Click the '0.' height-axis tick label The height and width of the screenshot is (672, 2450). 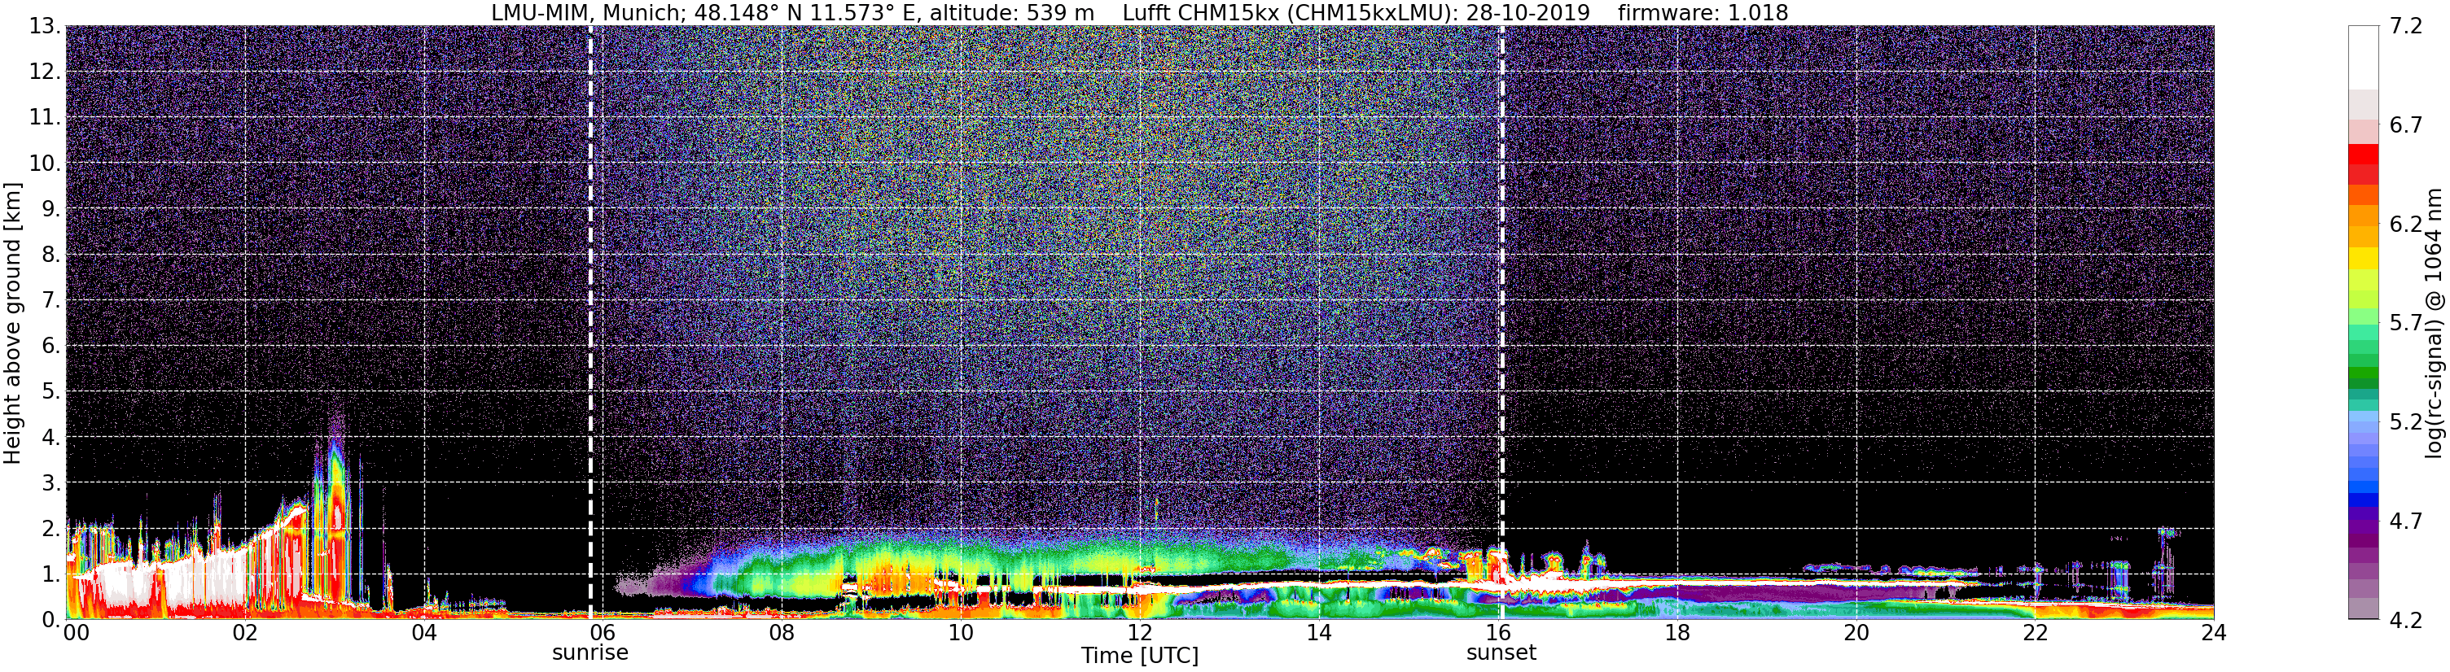(50, 619)
